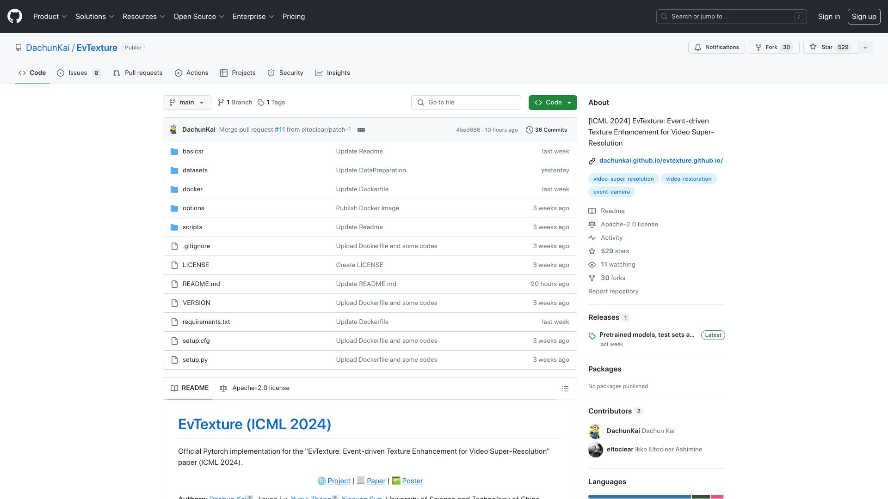Open the Poster link in README
Image resolution: width=888 pixels, height=499 pixels.
tap(412, 481)
